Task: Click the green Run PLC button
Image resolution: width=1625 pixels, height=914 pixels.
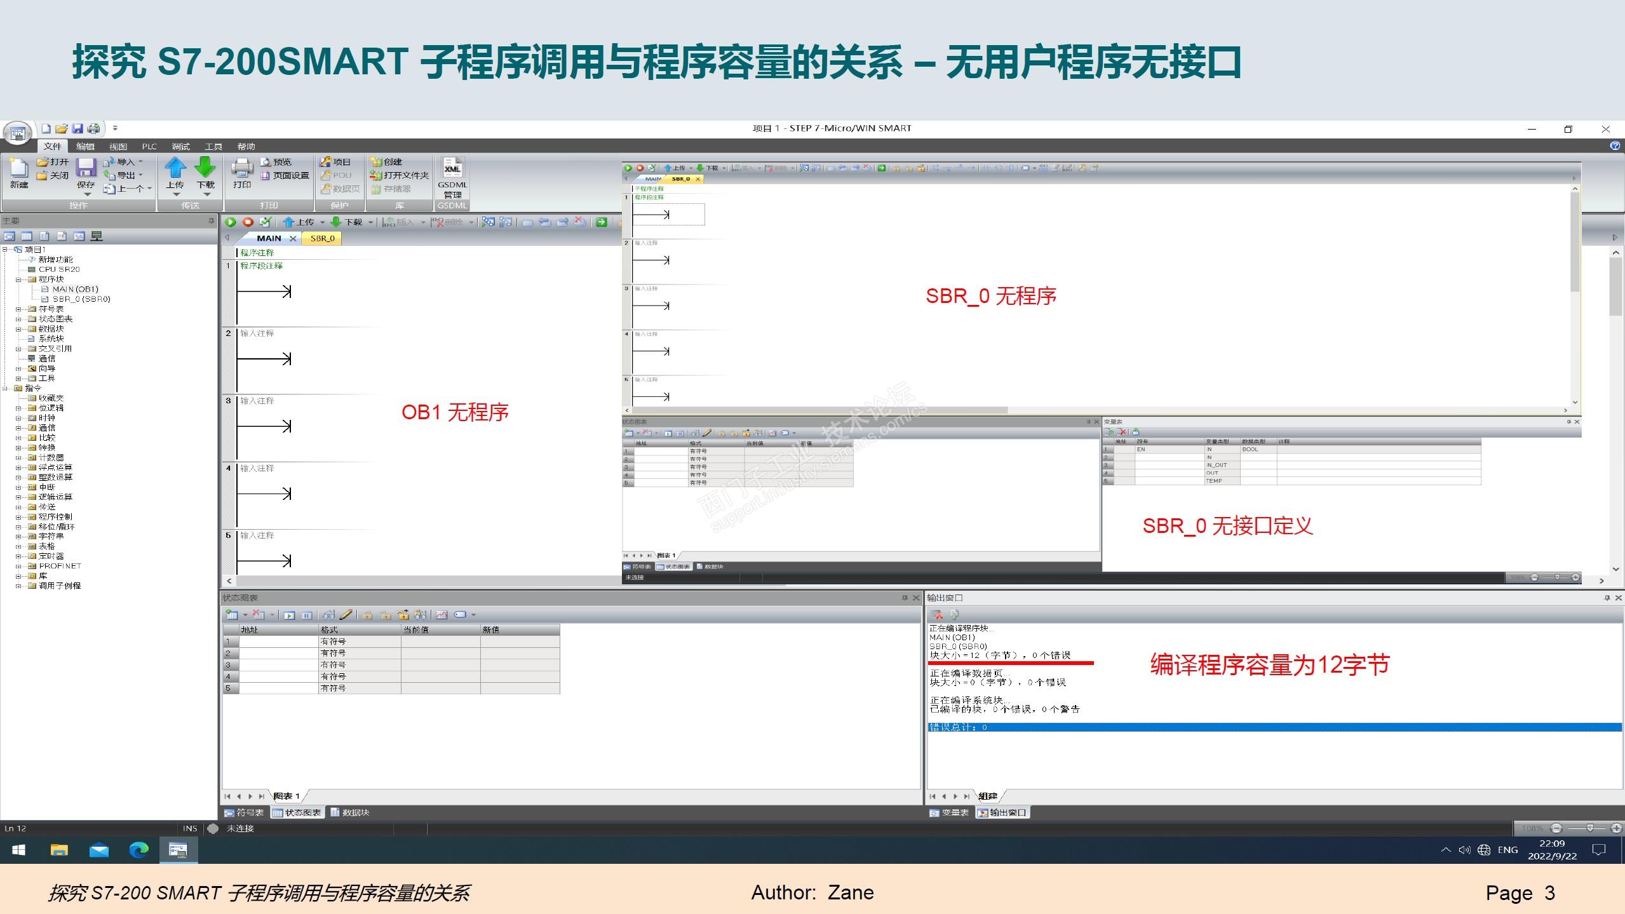Action: tap(231, 222)
